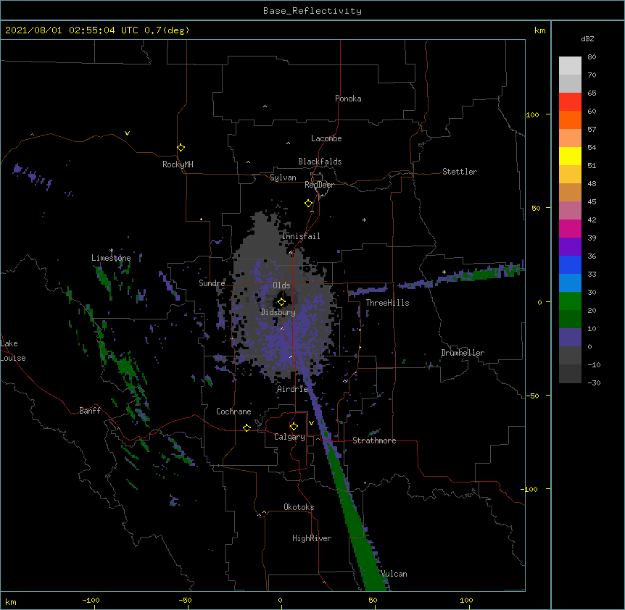The image size is (625, 610).
Task: Pick the magenta 39-42 dBZ legend swatch
Action: (570, 228)
